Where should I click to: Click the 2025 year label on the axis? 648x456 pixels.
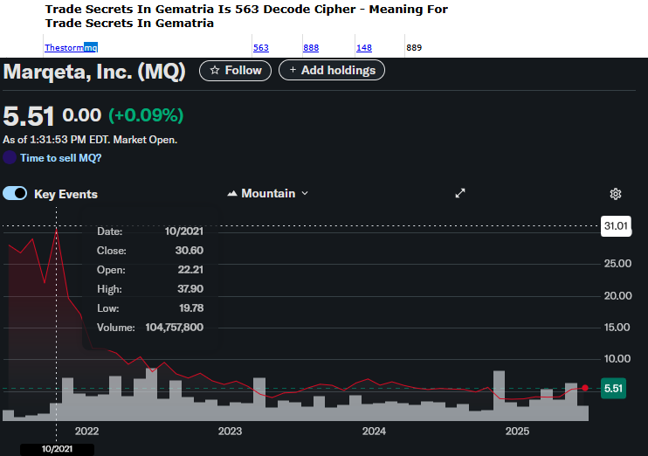(x=517, y=432)
